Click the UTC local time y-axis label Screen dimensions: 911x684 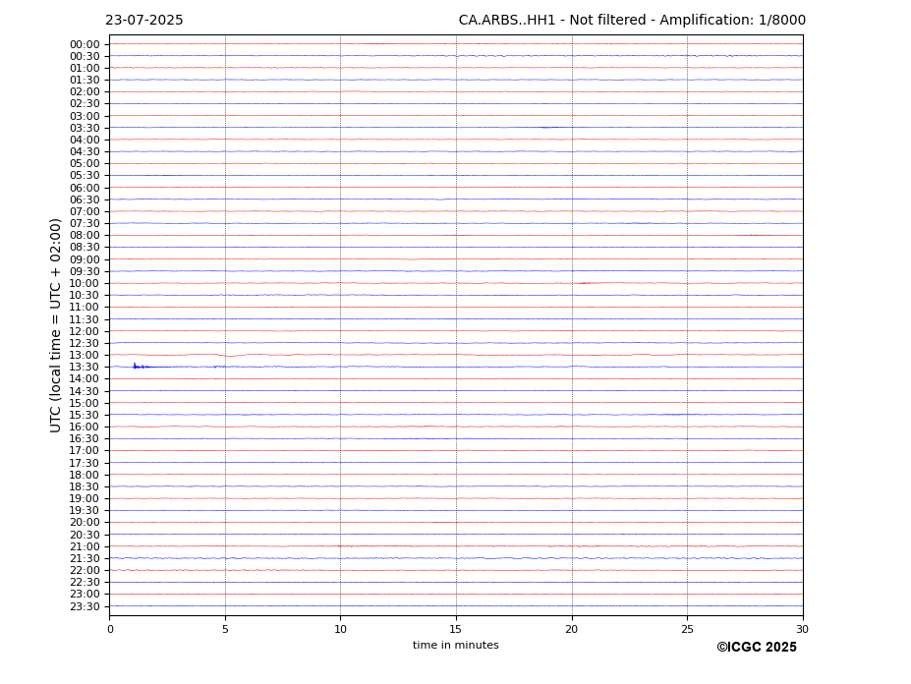55,325
